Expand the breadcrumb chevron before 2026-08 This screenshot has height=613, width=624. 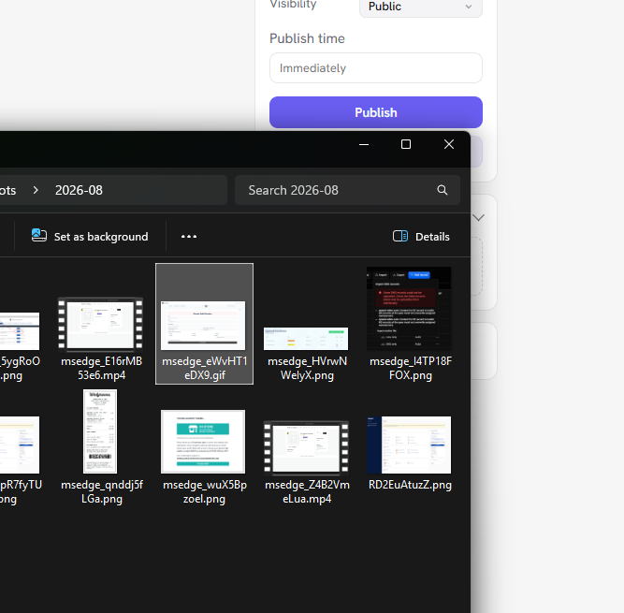(x=36, y=190)
